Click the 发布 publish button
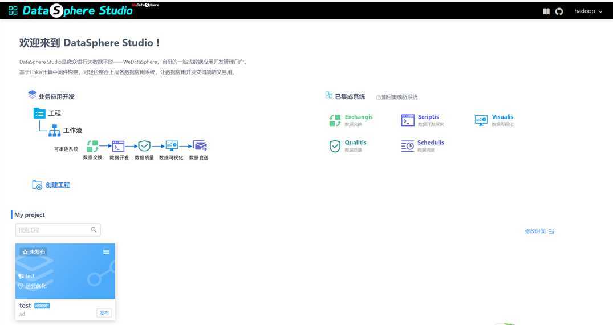 point(104,313)
